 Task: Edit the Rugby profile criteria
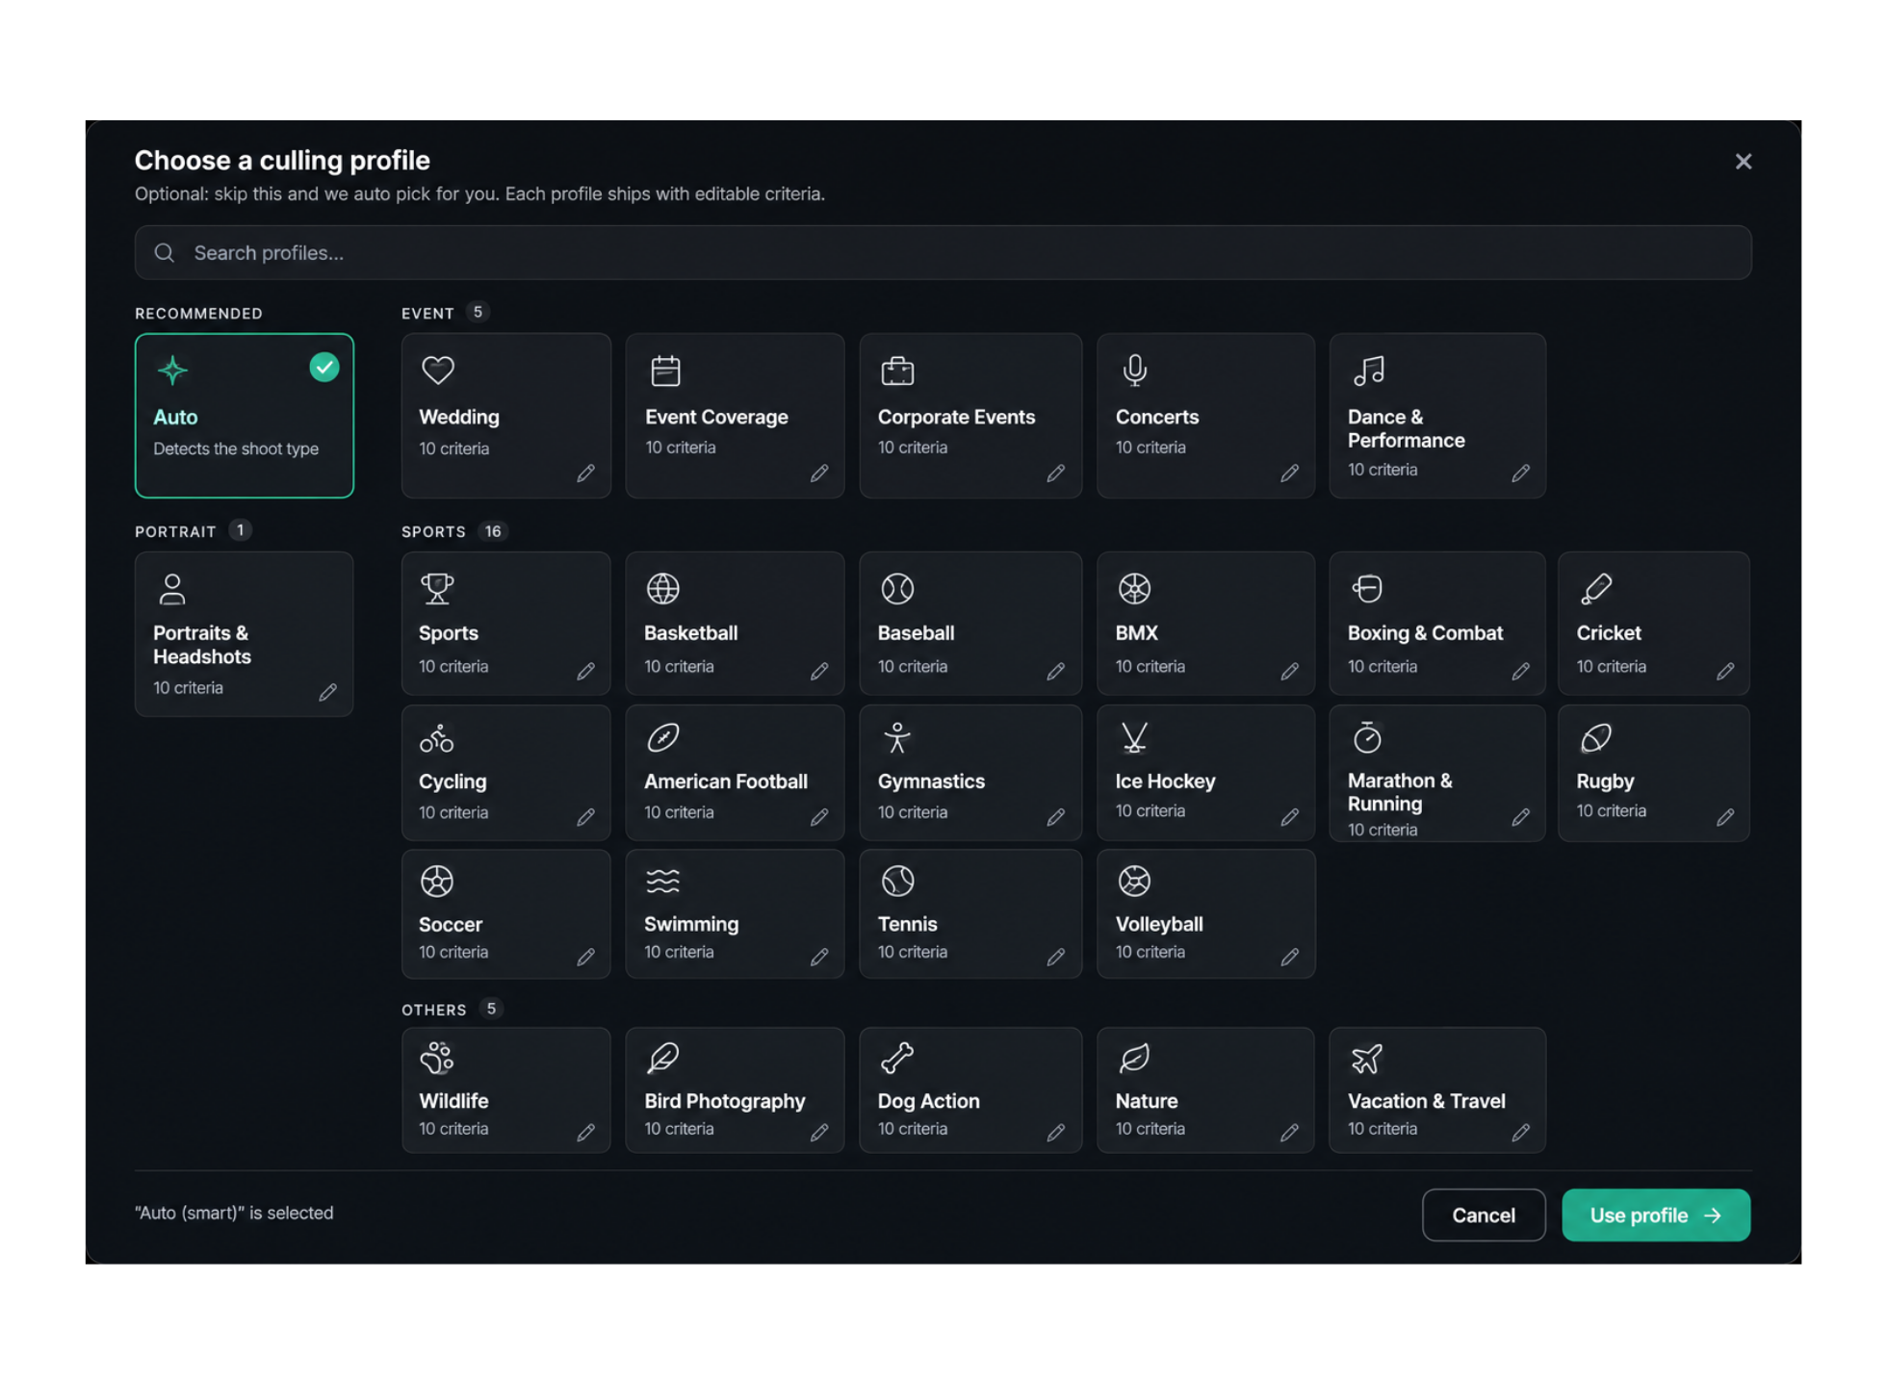click(1725, 816)
